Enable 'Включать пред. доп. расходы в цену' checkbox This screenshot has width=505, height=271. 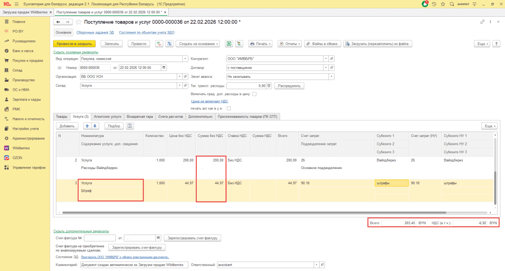coord(254,94)
